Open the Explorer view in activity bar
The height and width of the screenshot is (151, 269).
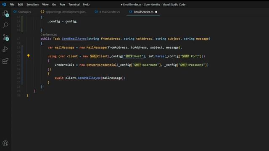click(x=5, y=13)
